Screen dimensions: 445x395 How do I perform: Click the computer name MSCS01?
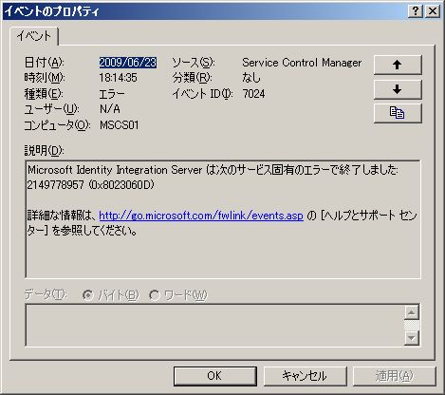tap(120, 125)
